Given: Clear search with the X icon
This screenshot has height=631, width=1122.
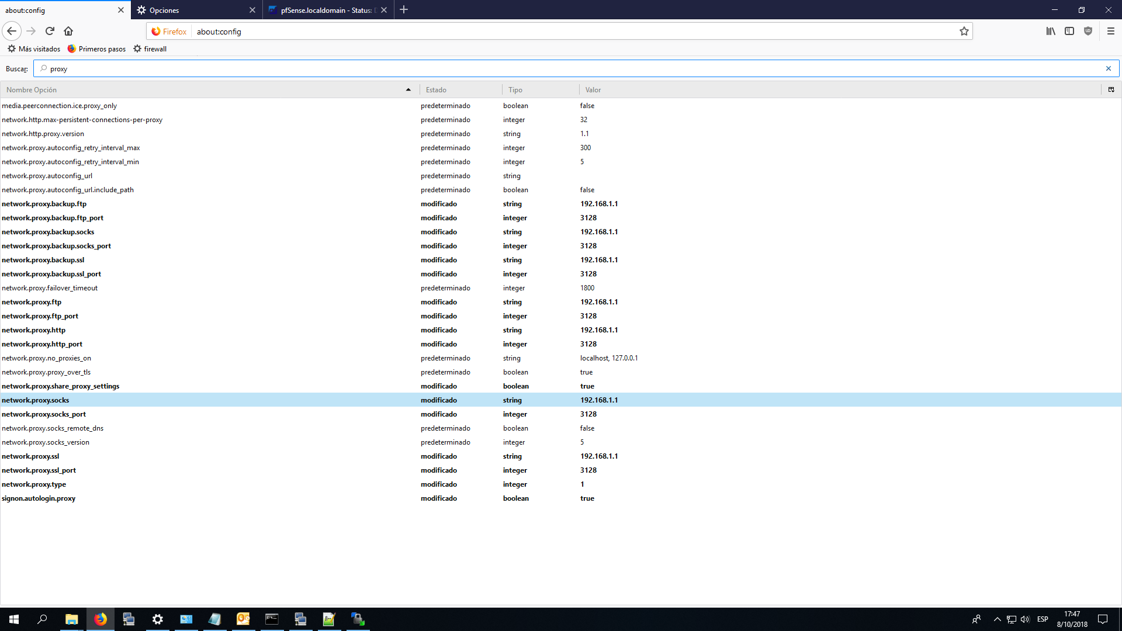Looking at the screenshot, I should click(x=1108, y=68).
